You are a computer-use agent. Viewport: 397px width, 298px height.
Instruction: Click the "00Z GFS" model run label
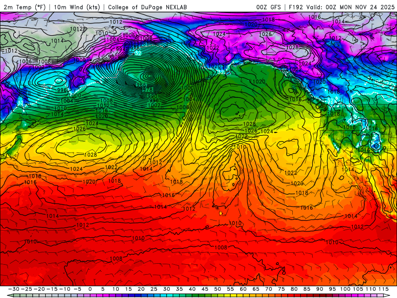(x=268, y=7)
